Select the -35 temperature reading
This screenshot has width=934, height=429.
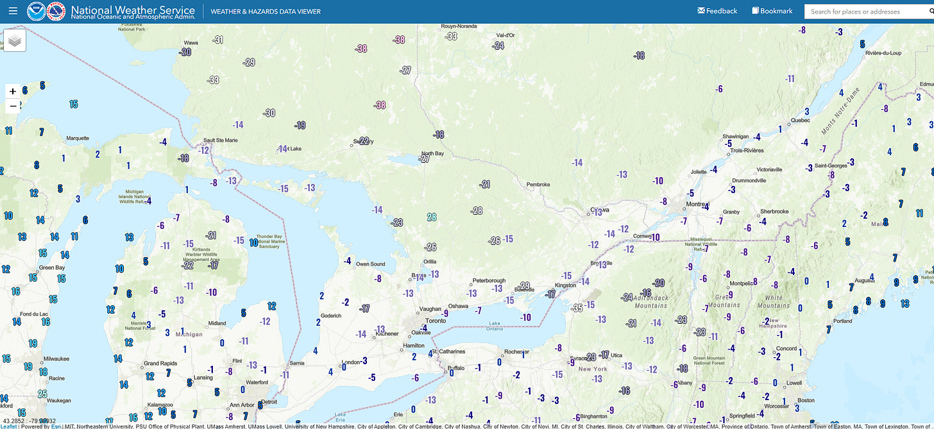[577, 308]
